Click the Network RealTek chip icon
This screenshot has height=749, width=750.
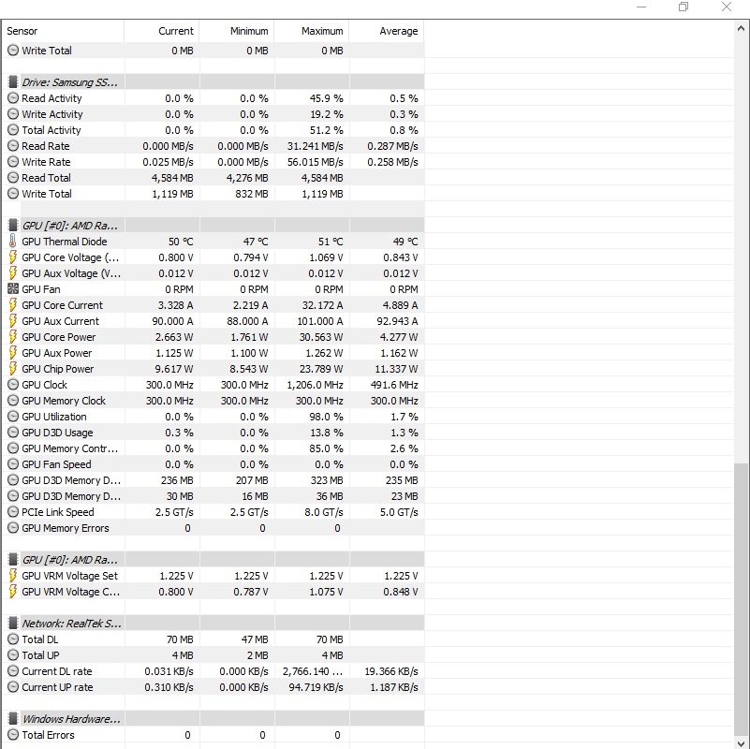point(13,624)
